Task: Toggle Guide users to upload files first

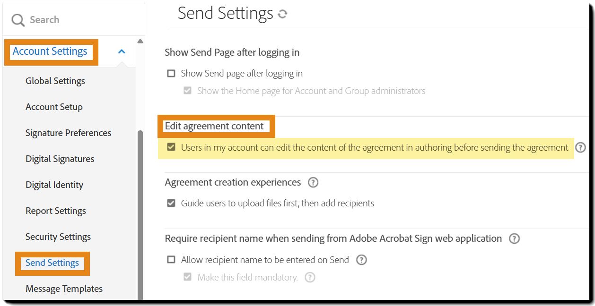Action: coord(171,204)
